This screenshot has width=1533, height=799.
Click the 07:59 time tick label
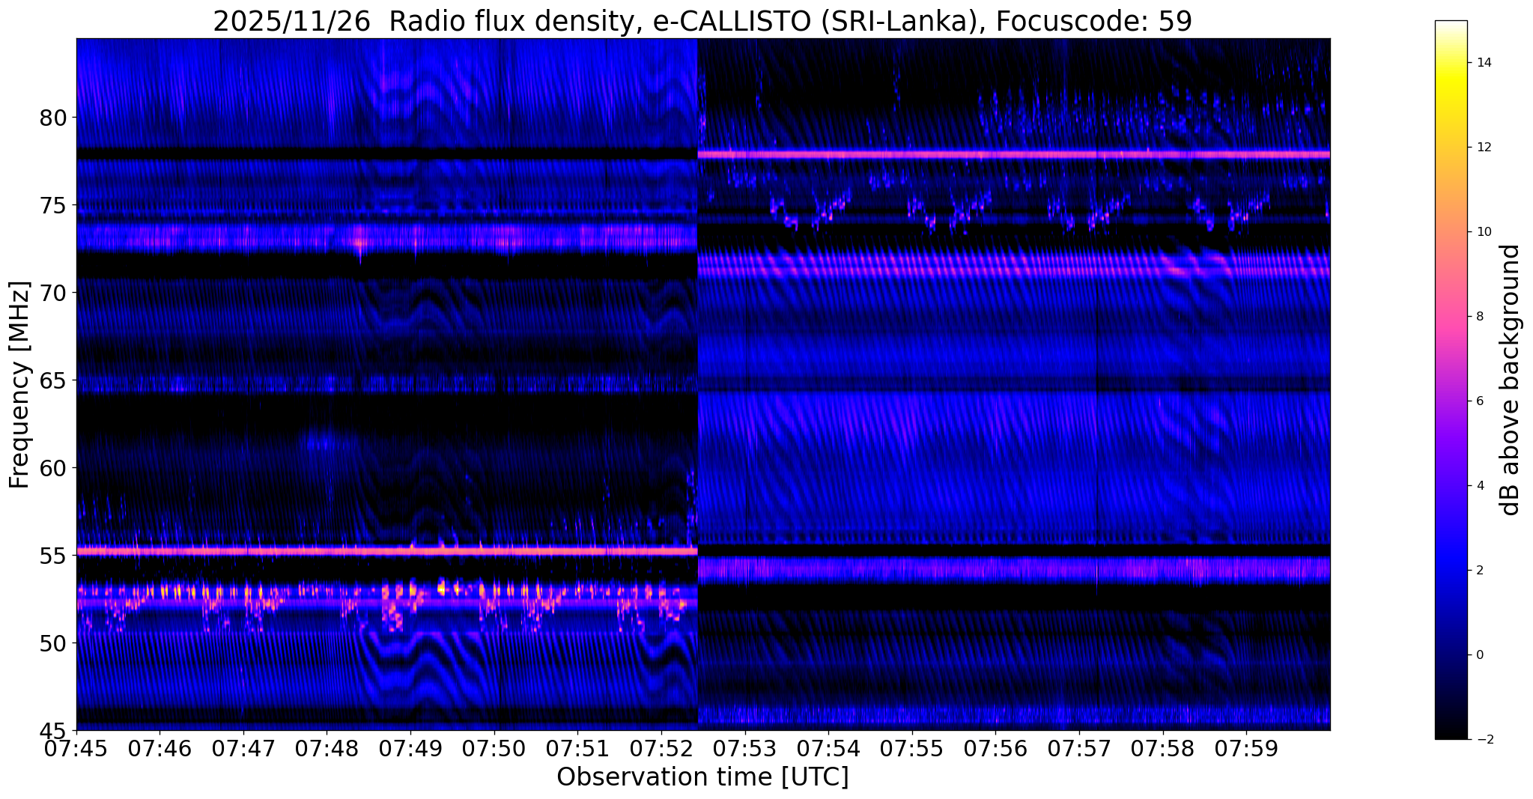click(1246, 748)
